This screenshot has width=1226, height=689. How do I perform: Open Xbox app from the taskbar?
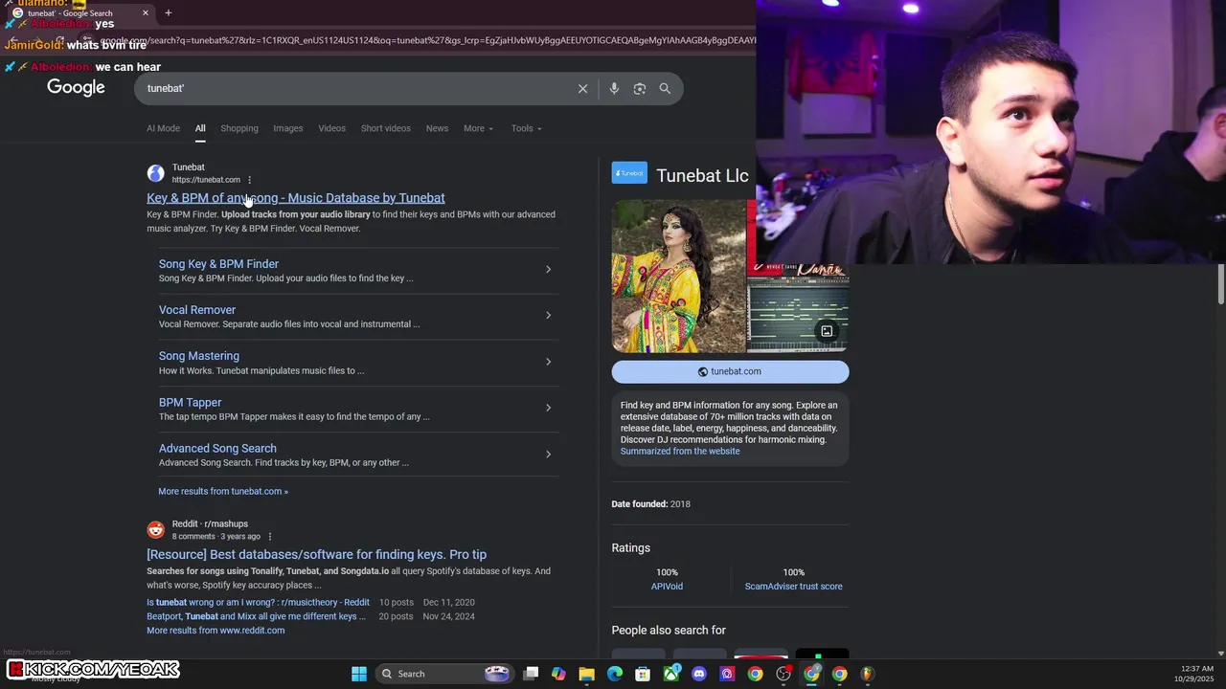click(x=671, y=674)
